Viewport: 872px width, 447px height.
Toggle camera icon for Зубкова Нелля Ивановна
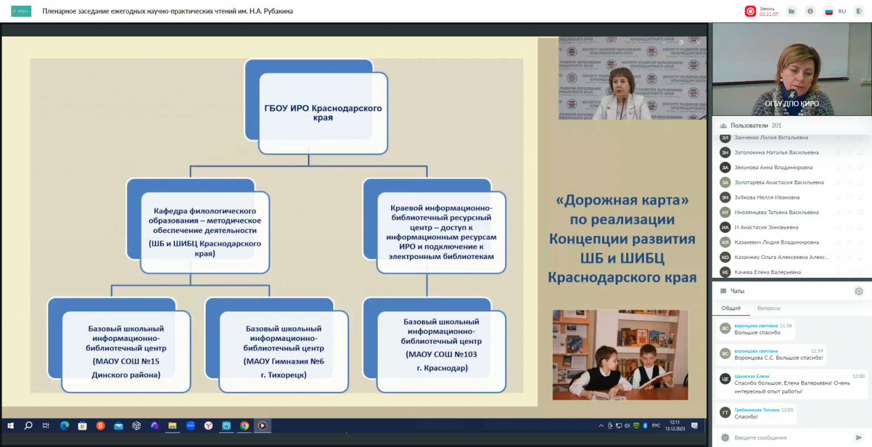850,198
